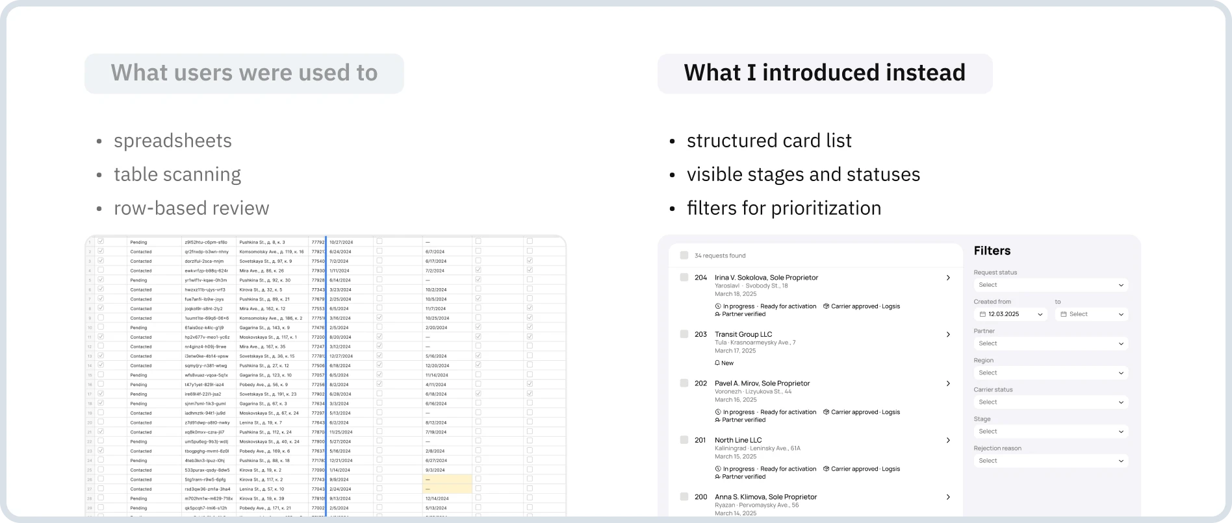Open the 'to' date Select field
Viewport: 1232px width, 523px height.
1092,314
